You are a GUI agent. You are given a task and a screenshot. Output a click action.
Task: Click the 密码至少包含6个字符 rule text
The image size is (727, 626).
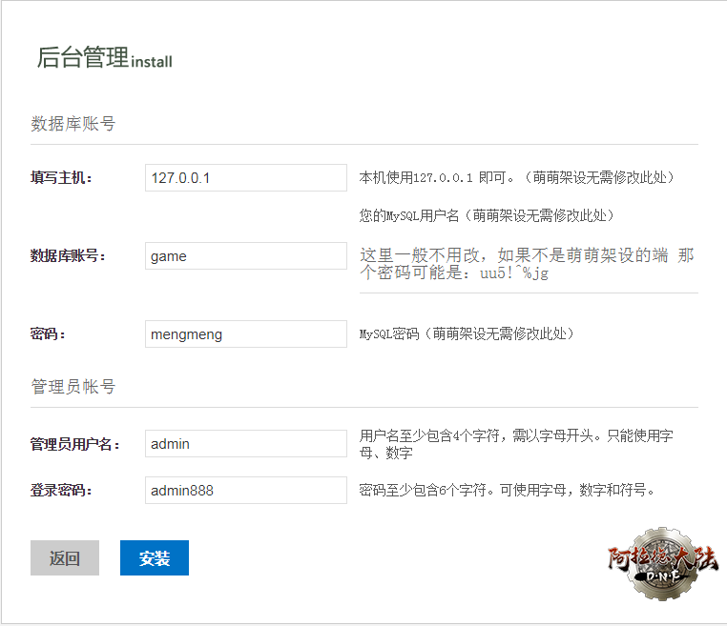point(507,491)
